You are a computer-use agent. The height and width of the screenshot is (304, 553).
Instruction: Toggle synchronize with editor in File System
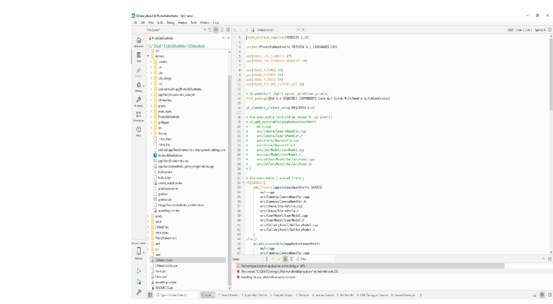click(216, 30)
